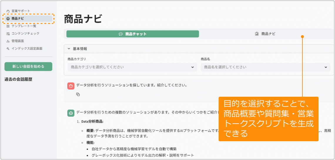
Task: Click the 機能 bullet label
Action: coord(91,142)
